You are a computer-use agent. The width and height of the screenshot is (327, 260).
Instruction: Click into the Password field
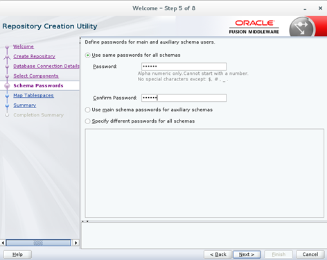point(184,67)
